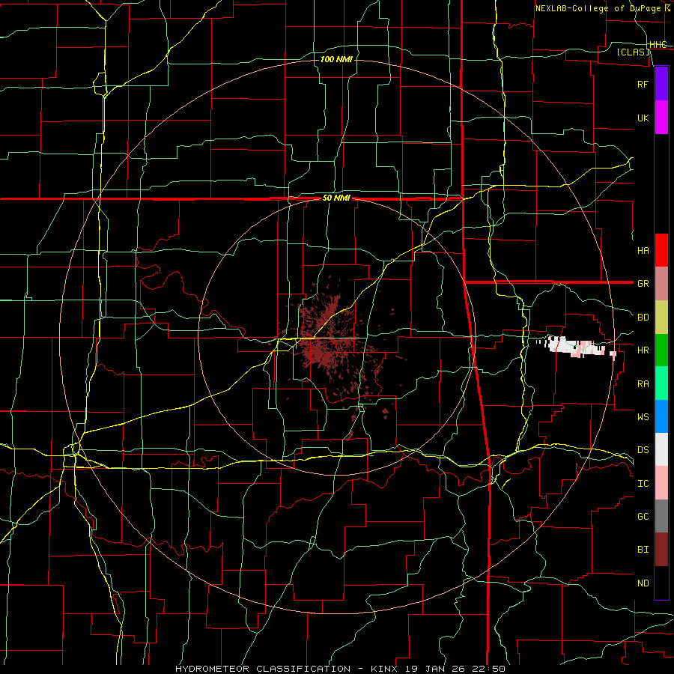Click the pink IC legend swatch

tap(661, 483)
